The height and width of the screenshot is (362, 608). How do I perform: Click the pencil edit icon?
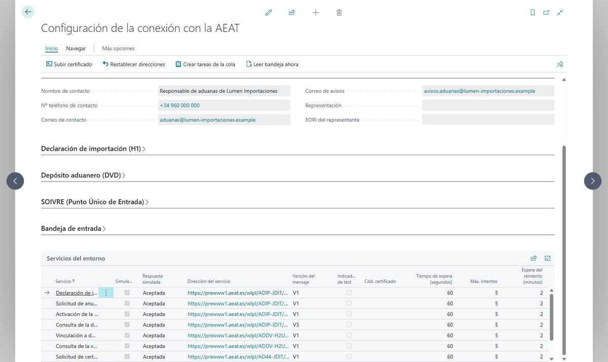coord(269,13)
